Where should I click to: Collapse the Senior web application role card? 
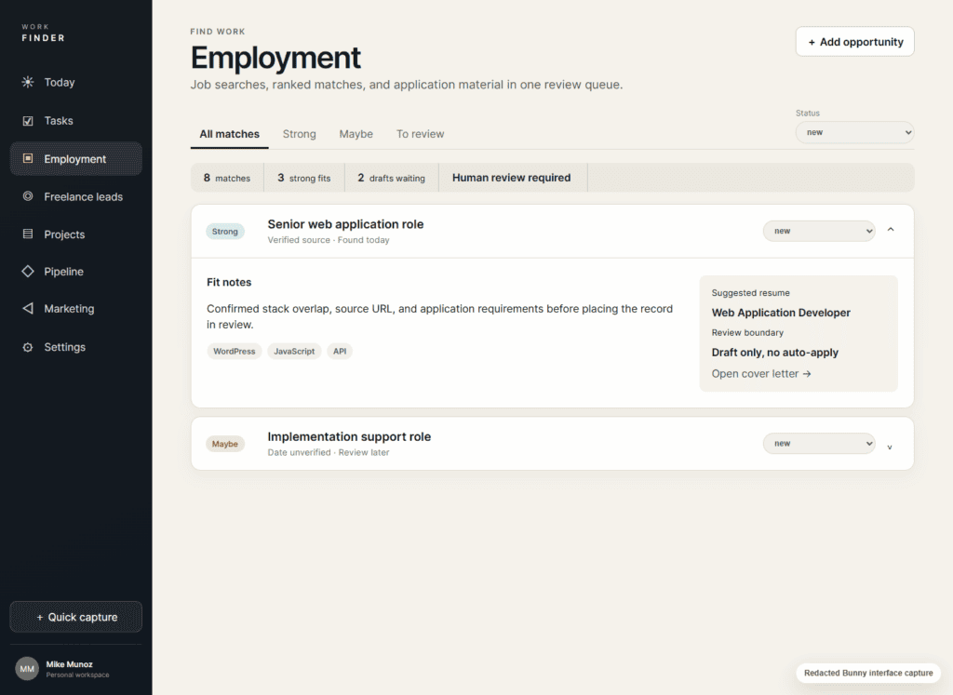(891, 230)
